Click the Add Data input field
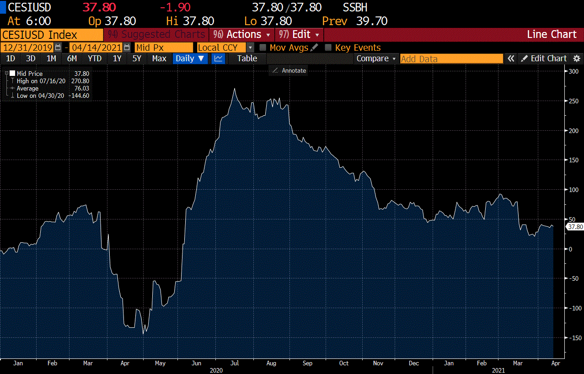Viewport: 584px width, 374px height. (x=451, y=59)
